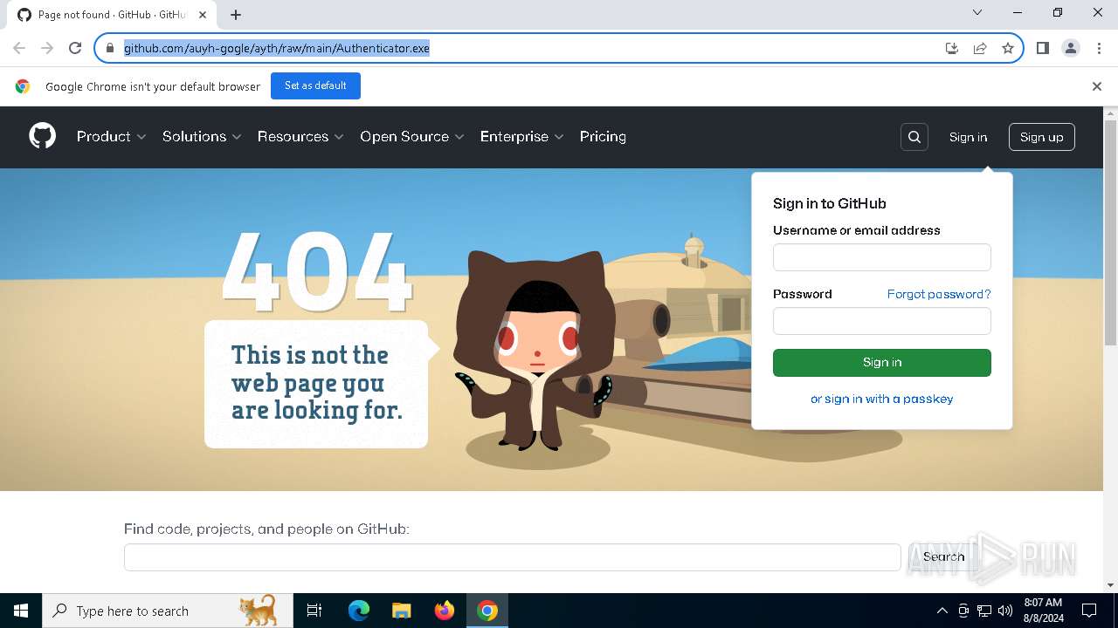Open the Windows notification center icon
Image resolution: width=1118 pixels, height=628 pixels.
[1089, 611]
